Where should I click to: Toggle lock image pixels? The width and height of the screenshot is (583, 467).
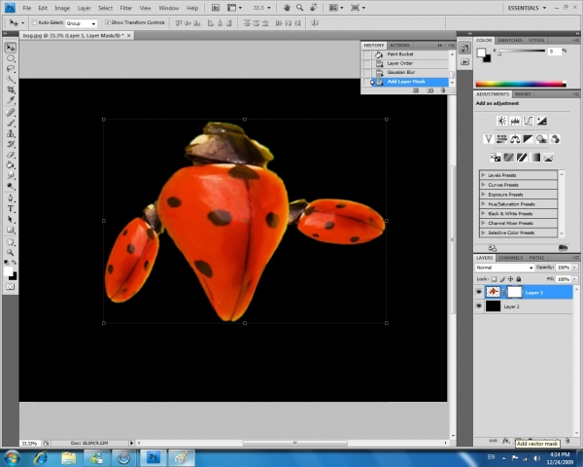[502, 279]
